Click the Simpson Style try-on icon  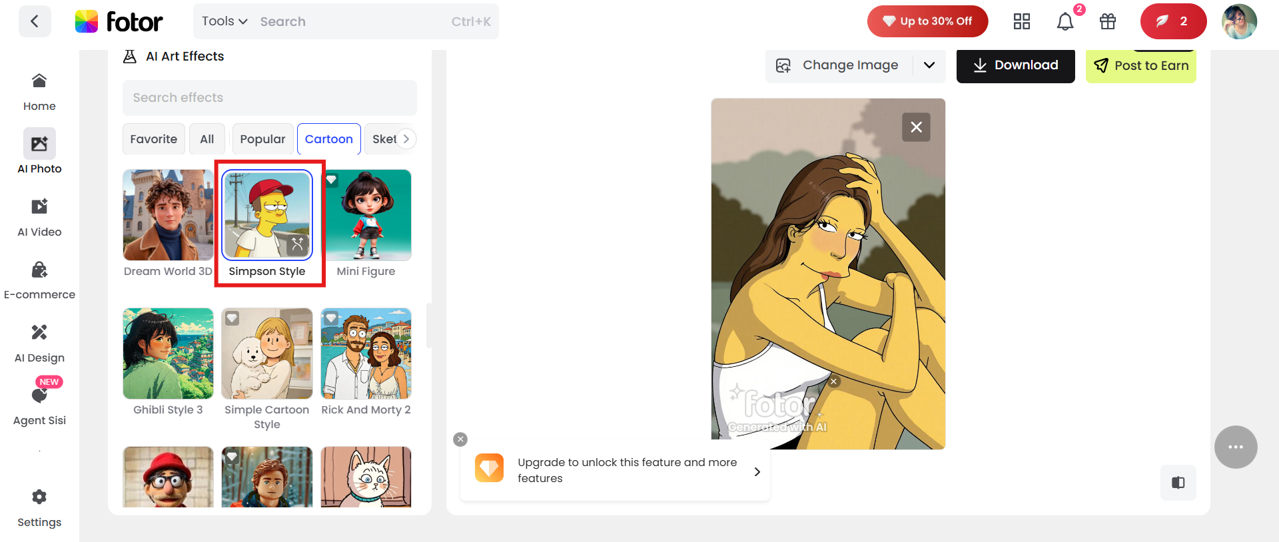point(297,244)
